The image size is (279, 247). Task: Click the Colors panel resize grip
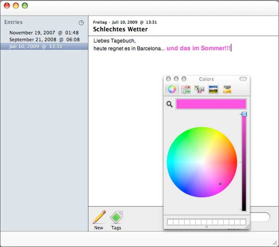(247, 226)
